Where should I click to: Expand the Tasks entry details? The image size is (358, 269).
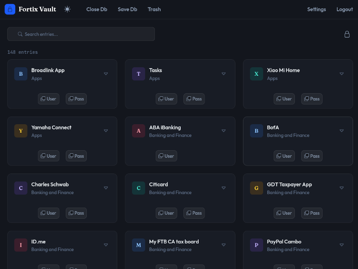[x=223, y=74]
